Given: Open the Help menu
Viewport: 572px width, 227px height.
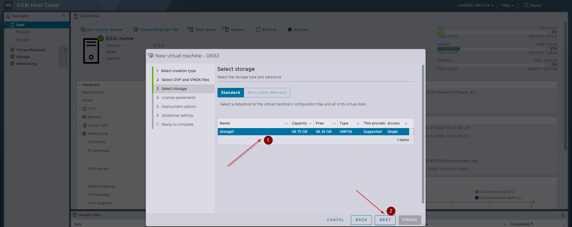Looking at the screenshot, I should point(508,5).
